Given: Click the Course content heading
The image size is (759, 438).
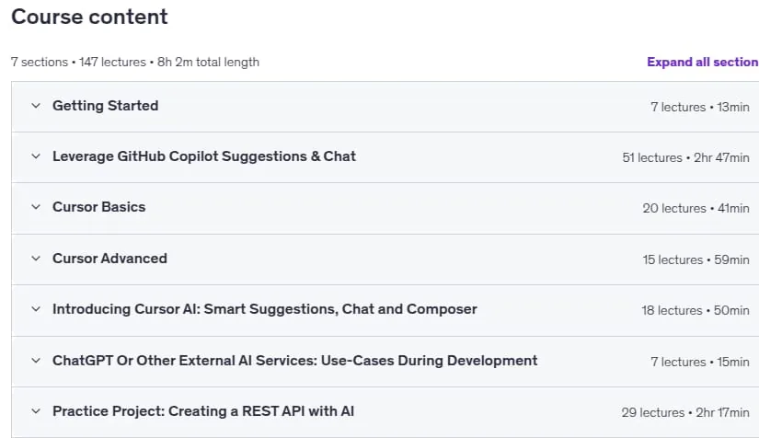Looking at the screenshot, I should (89, 17).
